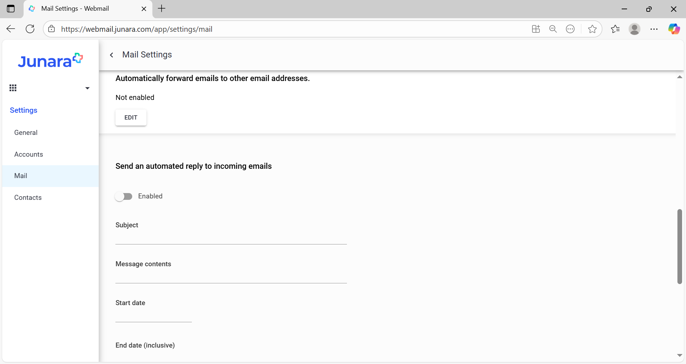Open the apps grid icon

13,88
